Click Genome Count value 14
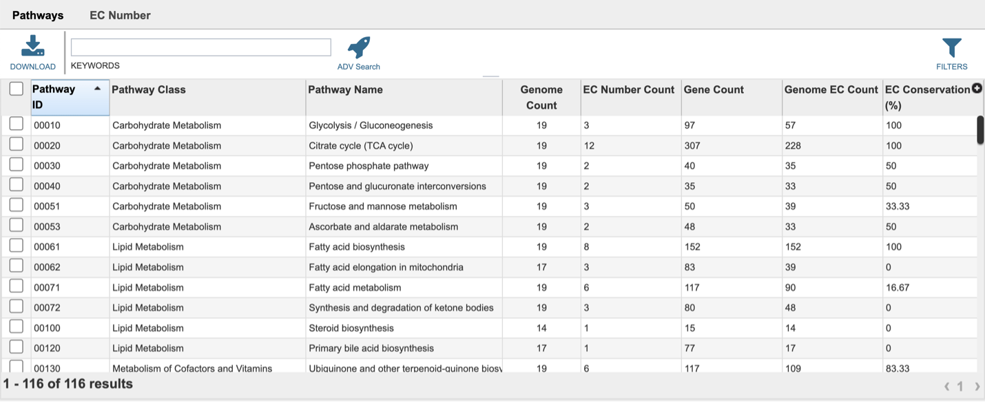Screen dimensions: 985x403 541,328
